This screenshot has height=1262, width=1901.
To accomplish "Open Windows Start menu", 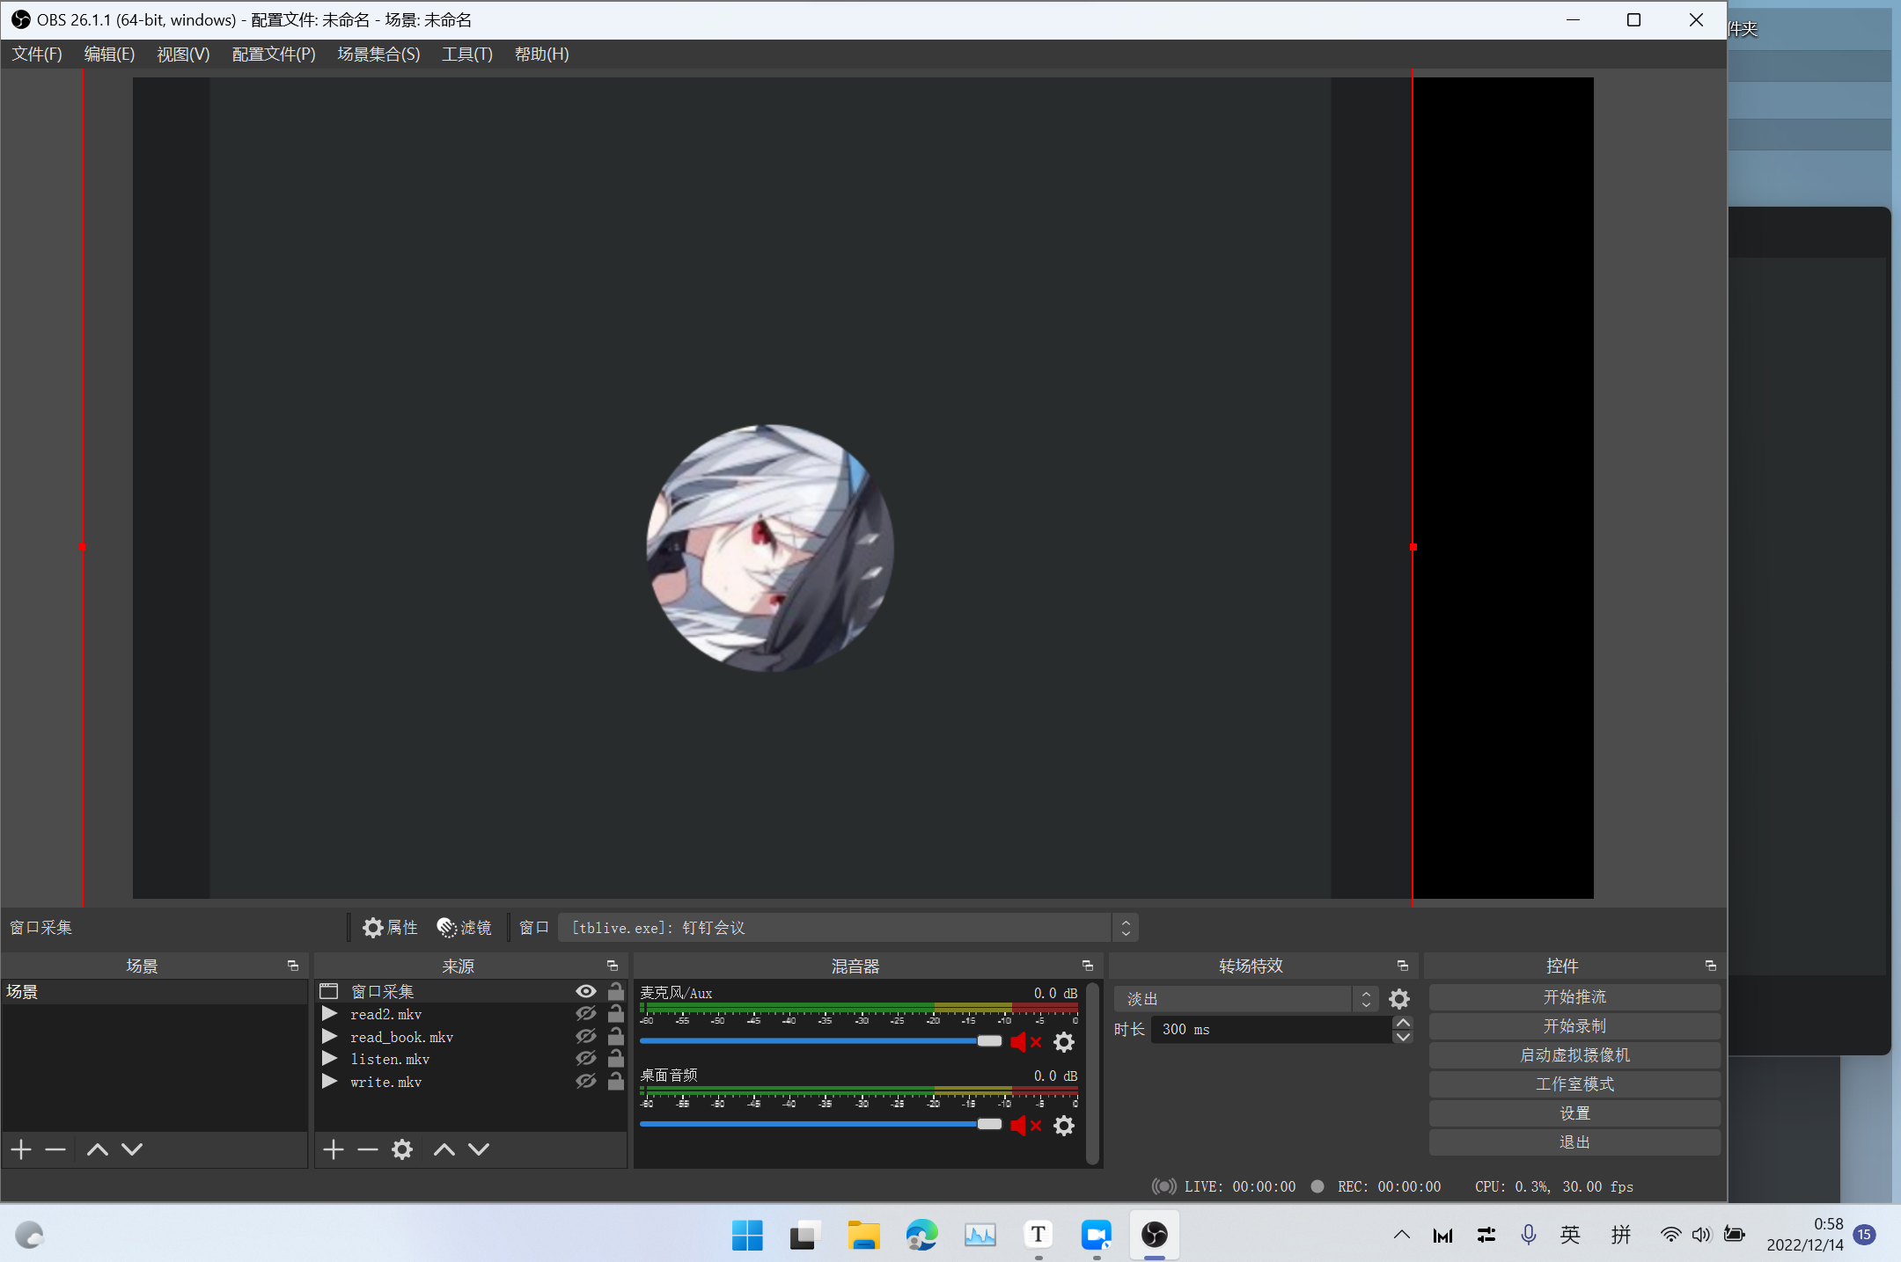I will pyautogui.click(x=747, y=1236).
